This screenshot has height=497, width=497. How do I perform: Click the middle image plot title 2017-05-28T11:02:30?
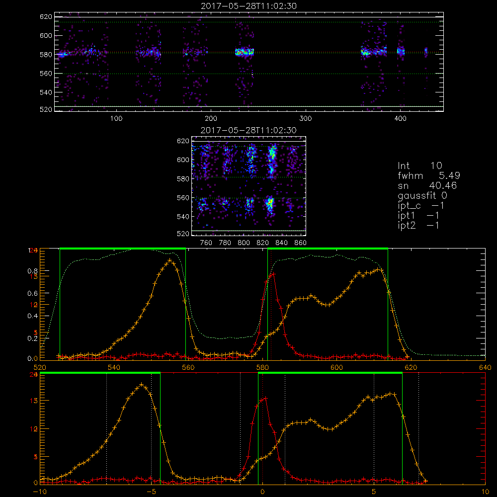click(x=249, y=130)
